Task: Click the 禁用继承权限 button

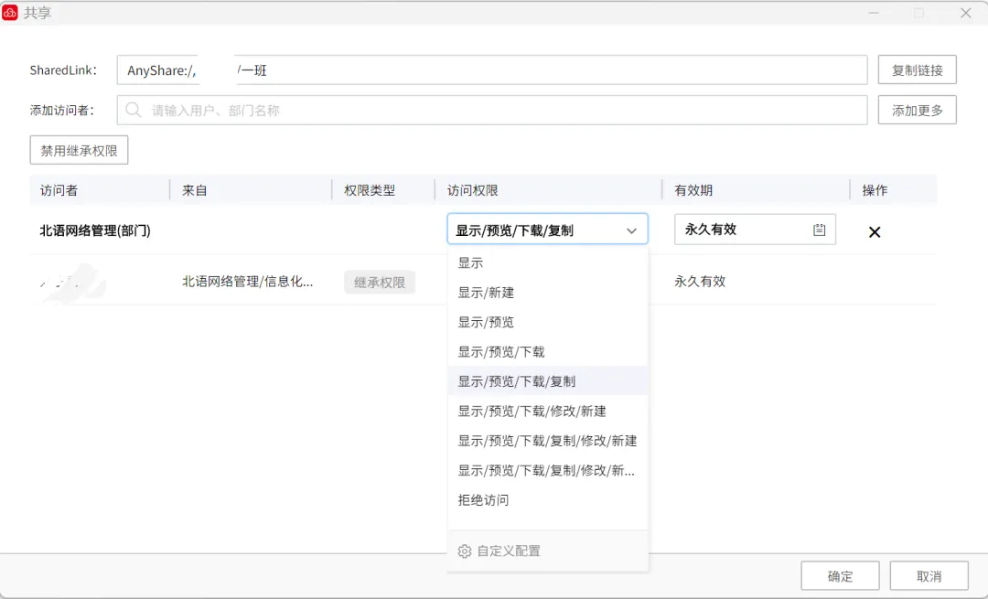Action: 79,151
